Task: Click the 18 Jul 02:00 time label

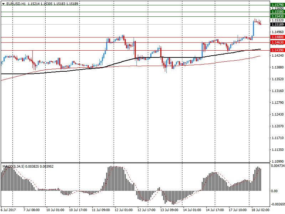Action: coord(260,210)
